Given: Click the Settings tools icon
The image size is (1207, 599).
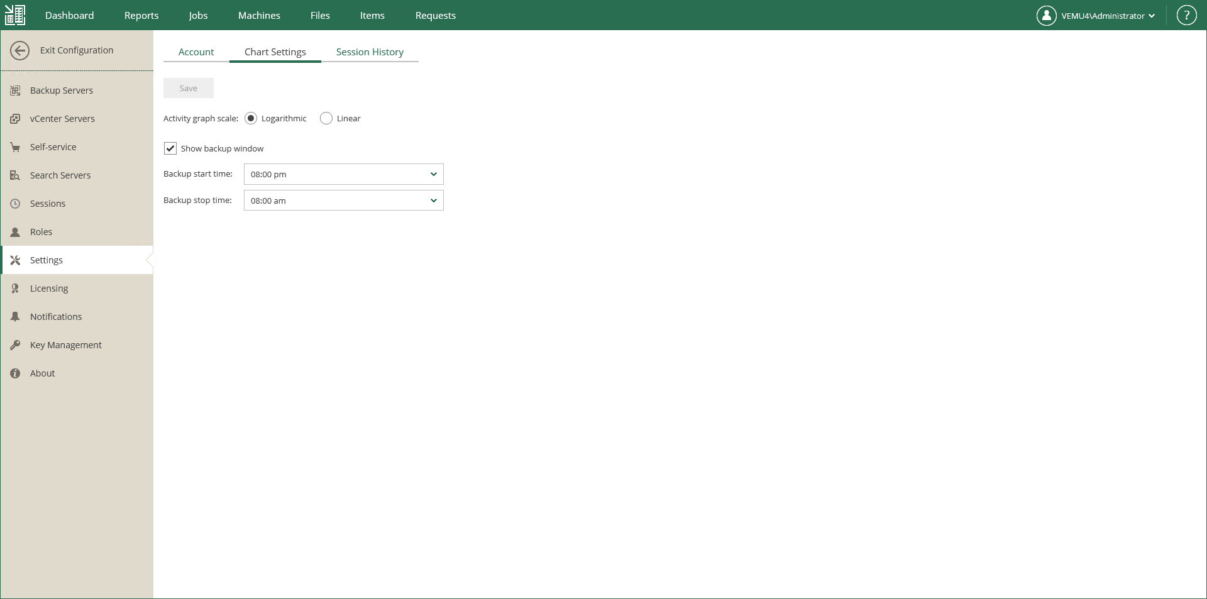Looking at the screenshot, I should tap(15, 260).
